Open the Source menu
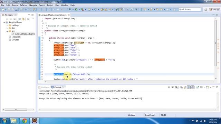 pos(15,5)
